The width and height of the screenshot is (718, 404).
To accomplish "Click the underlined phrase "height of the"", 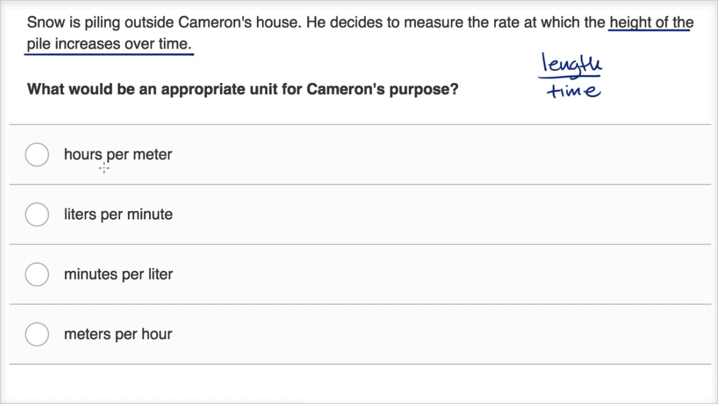I will coord(651,22).
